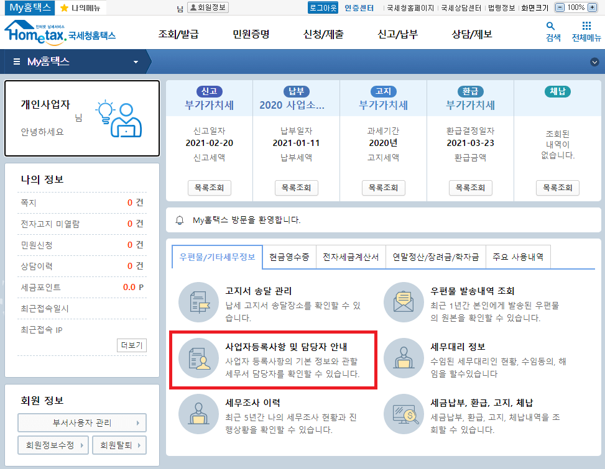
Task: Open 사업자등록사항 및 담당자 안내 icon
Action: (199, 358)
